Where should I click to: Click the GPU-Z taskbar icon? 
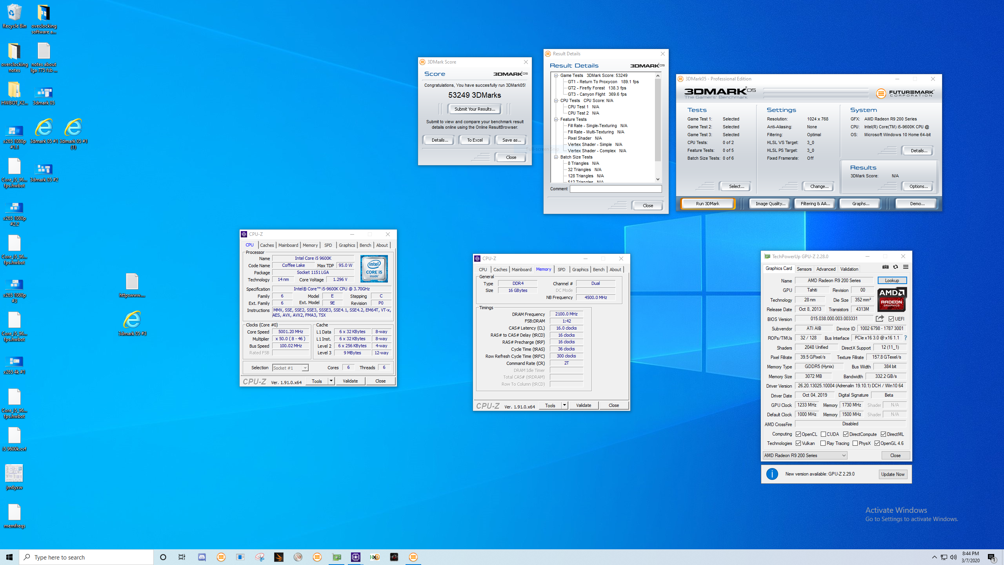pyautogui.click(x=336, y=557)
